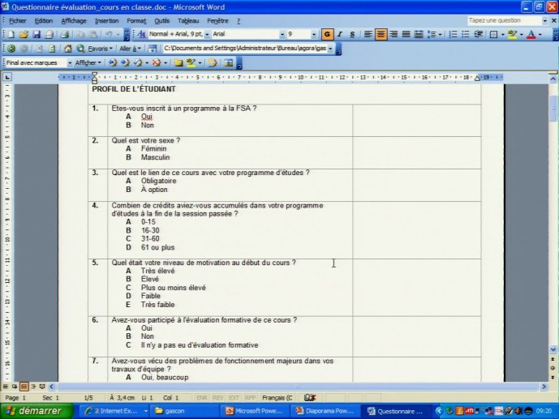559x419 pixels.
Task: Reject the selected change icon
Action: [157, 63]
